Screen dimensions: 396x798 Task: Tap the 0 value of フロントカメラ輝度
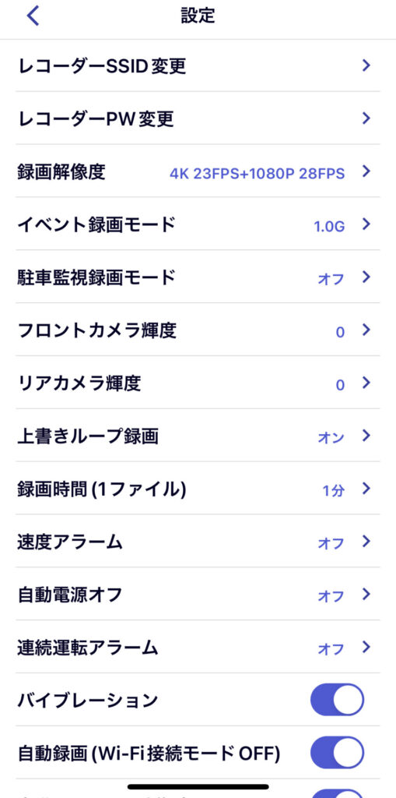pos(340,332)
